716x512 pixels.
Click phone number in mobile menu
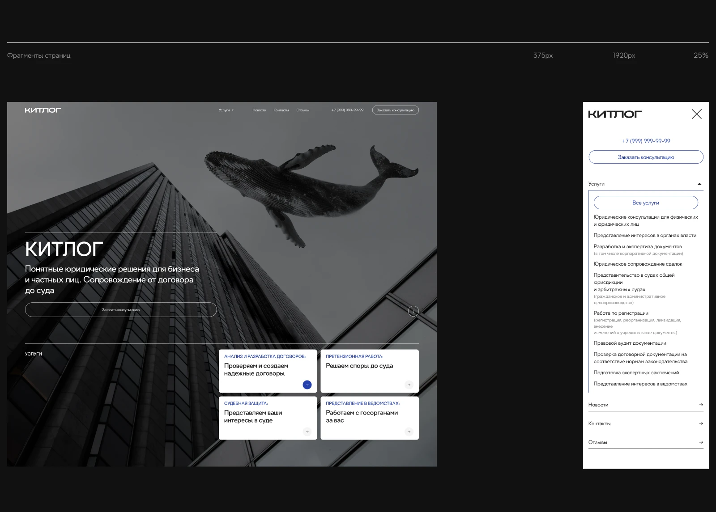tap(646, 141)
